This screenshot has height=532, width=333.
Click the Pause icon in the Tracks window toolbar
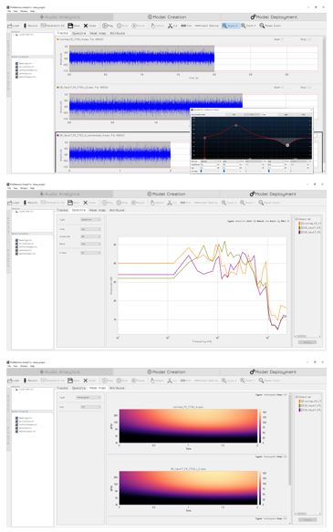134,26
